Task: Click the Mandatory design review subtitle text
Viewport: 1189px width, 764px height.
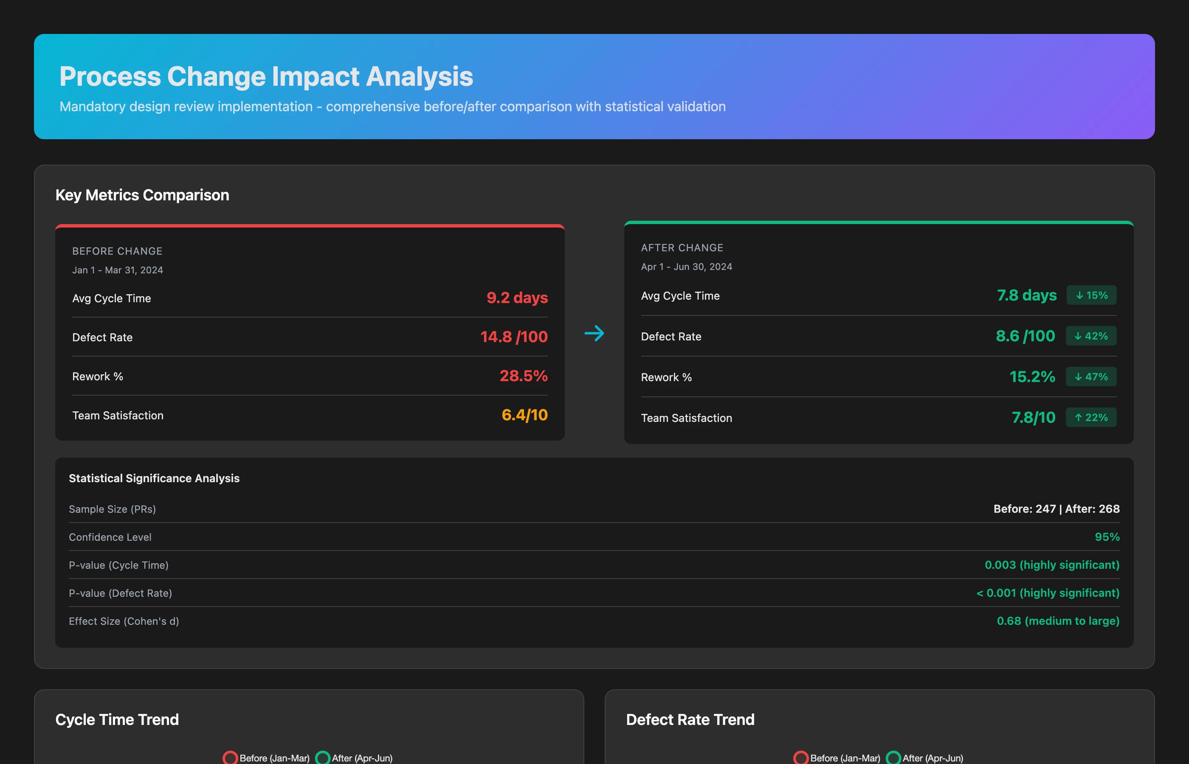Action: [x=392, y=107]
